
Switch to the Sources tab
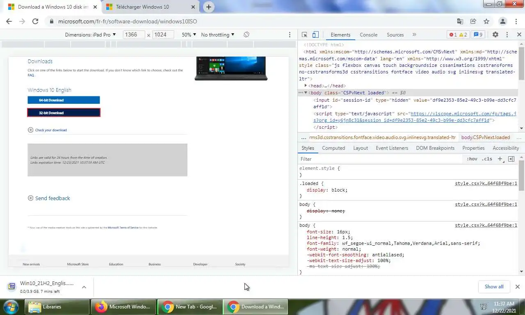click(395, 35)
